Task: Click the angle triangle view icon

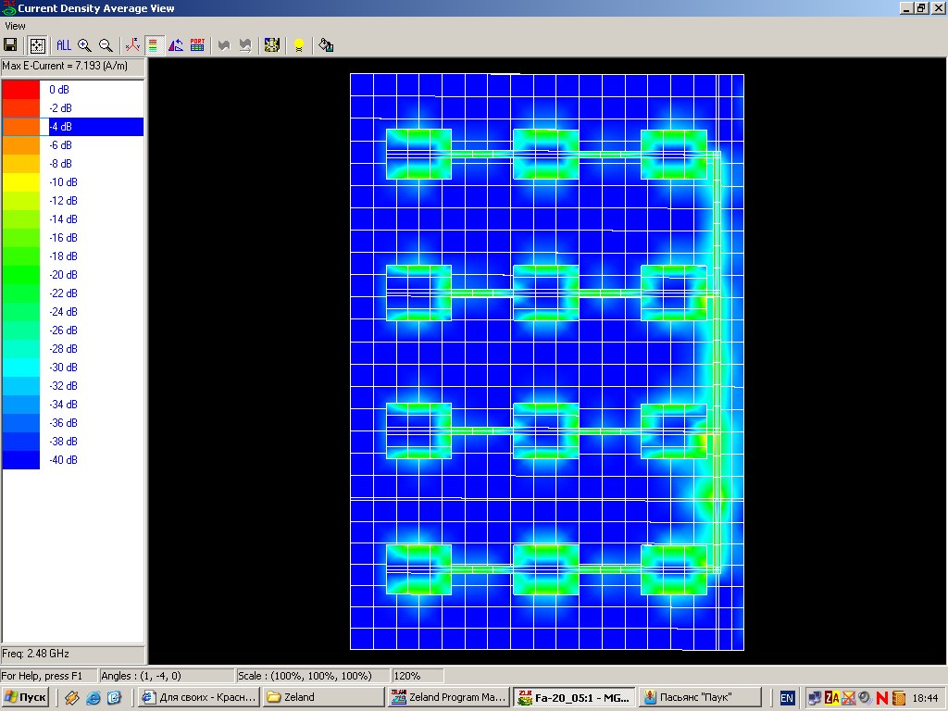Action: [175, 44]
